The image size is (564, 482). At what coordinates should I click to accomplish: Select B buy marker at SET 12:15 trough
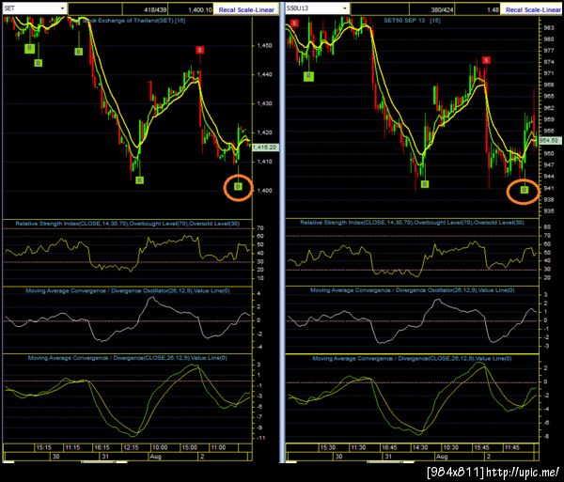click(139, 180)
